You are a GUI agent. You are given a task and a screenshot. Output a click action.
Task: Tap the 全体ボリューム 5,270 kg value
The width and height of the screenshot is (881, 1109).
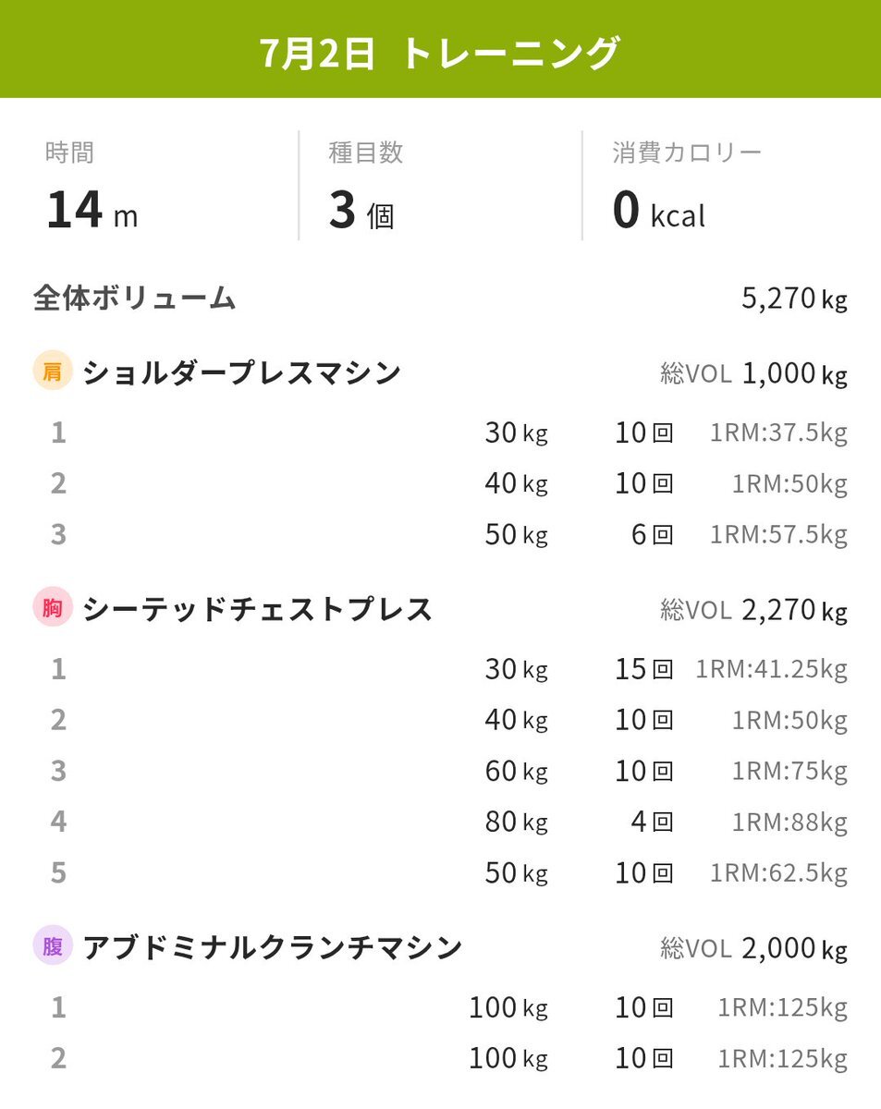[794, 299]
